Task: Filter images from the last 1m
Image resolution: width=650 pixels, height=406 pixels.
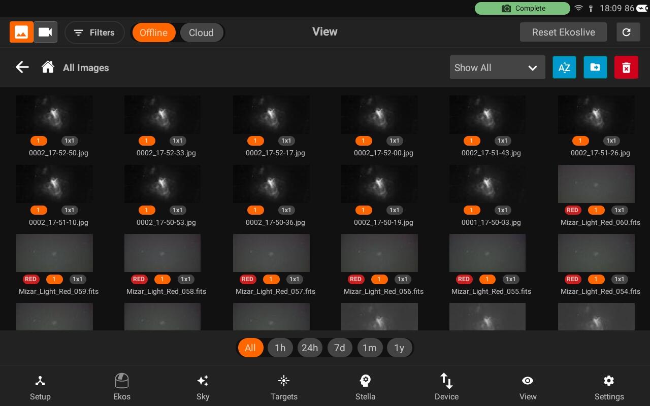Action: [x=370, y=348]
